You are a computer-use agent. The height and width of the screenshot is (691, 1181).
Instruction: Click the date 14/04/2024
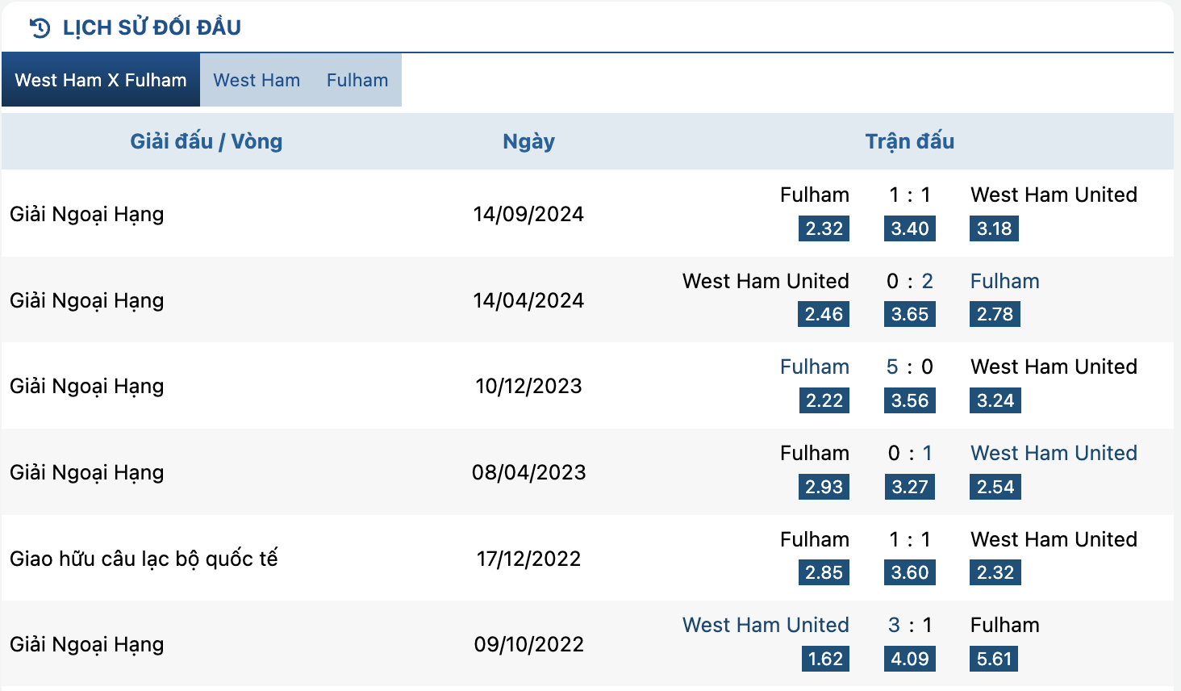coord(528,300)
